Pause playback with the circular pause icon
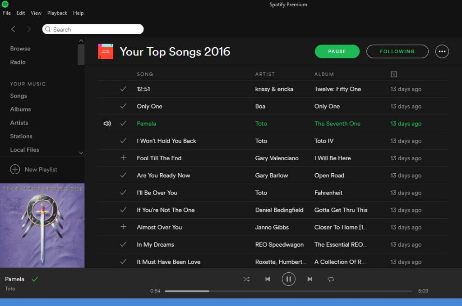Image resolution: width=462 pixels, height=306 pixels. [288, 279]
